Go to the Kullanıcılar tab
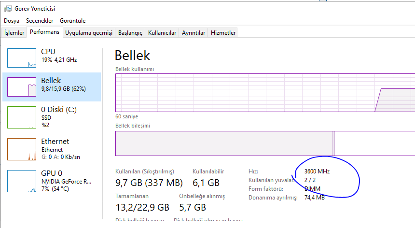 [162, 33]
